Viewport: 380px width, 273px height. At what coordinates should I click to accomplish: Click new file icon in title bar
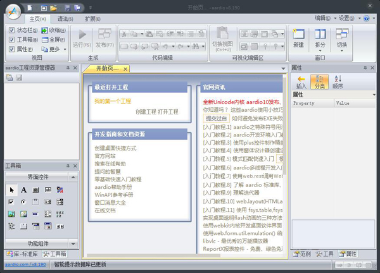tap(30, 8)
